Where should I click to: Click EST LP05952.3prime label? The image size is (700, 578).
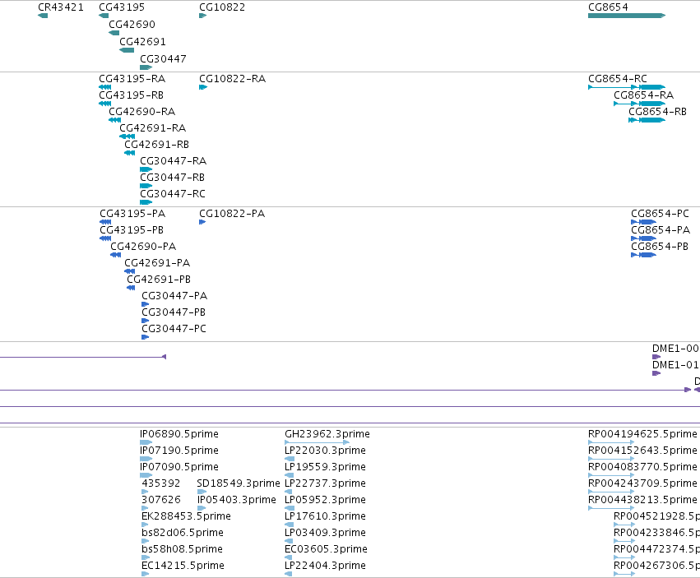click(326, 501)
